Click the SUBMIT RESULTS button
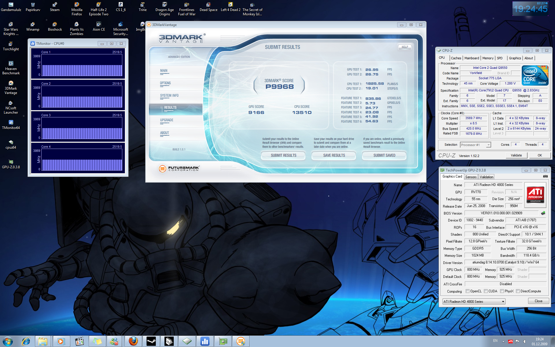 tap(283, 156)
